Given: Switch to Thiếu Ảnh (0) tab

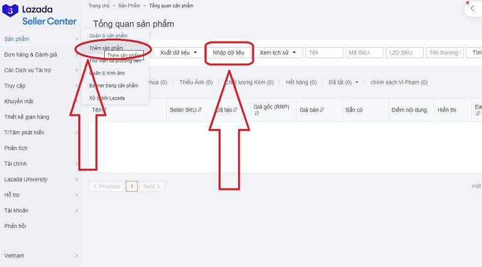Looking at the screenshot, I should [x=196, y=83].
